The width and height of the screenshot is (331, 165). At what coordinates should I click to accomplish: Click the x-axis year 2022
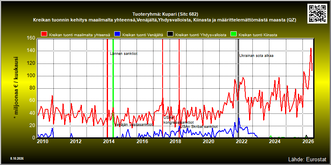point(241,141)
